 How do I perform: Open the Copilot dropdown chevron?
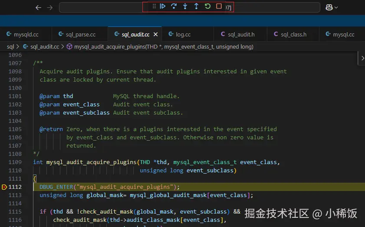coord(336,7)
